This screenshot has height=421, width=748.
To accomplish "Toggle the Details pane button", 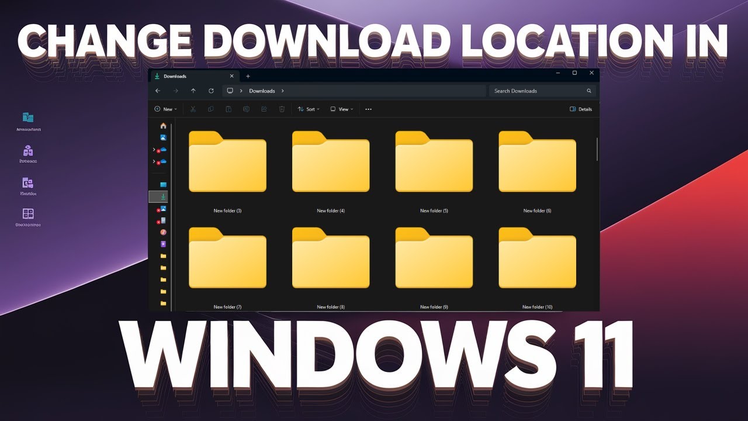I will point(581,109).
